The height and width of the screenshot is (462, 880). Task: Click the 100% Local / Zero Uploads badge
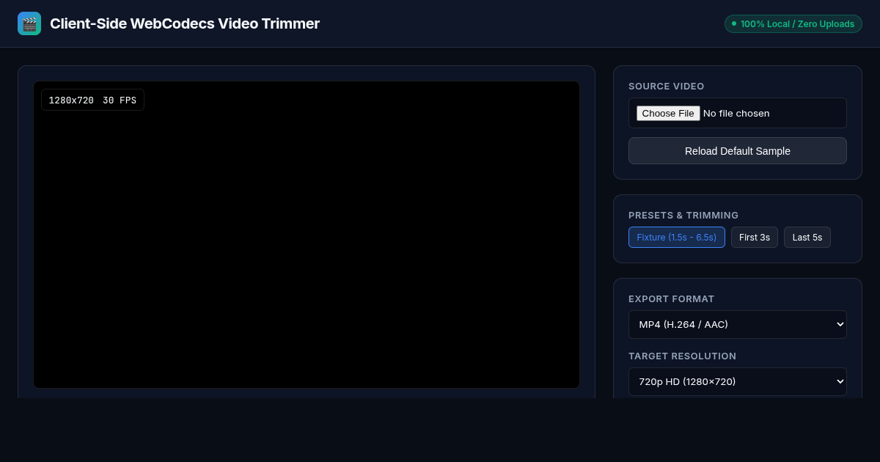[793, 24]
